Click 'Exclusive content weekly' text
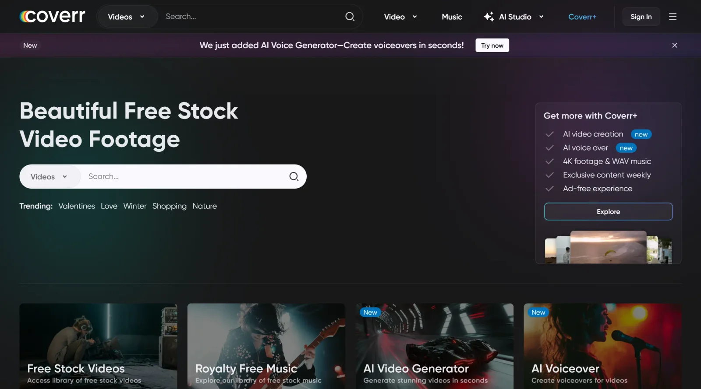701x389 pixels. (x=607, y=175)
